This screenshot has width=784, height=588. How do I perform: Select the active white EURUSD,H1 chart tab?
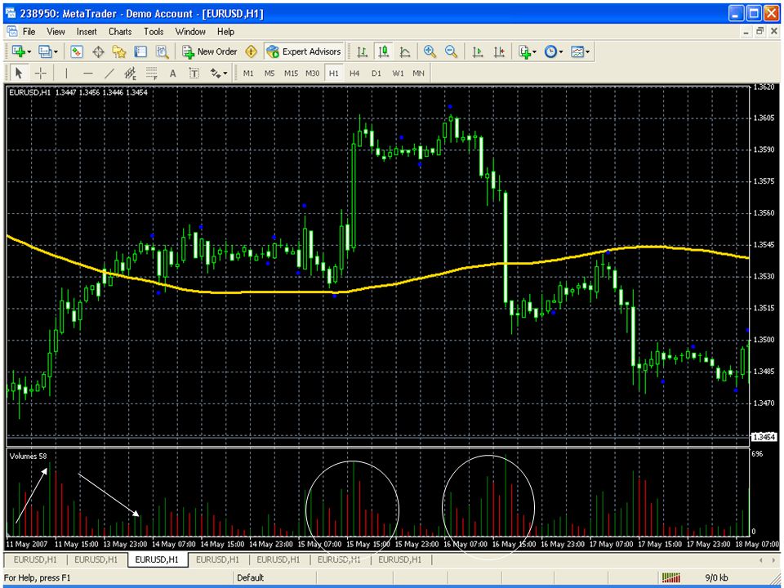click(x=158, y=559)
